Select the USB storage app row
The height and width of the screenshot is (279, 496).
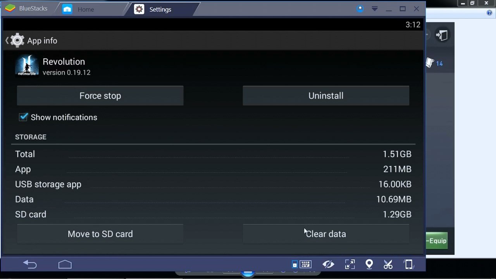[x=213, y=184]
